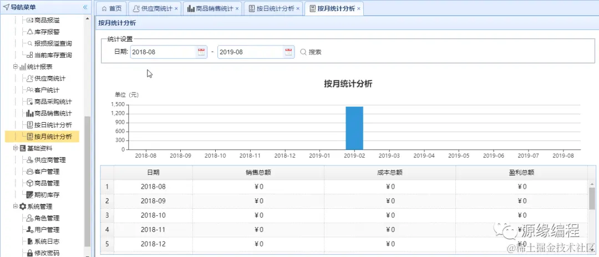Click the 供应商统计 person icon in tree
599x257 pixels.
click(30, 78)
